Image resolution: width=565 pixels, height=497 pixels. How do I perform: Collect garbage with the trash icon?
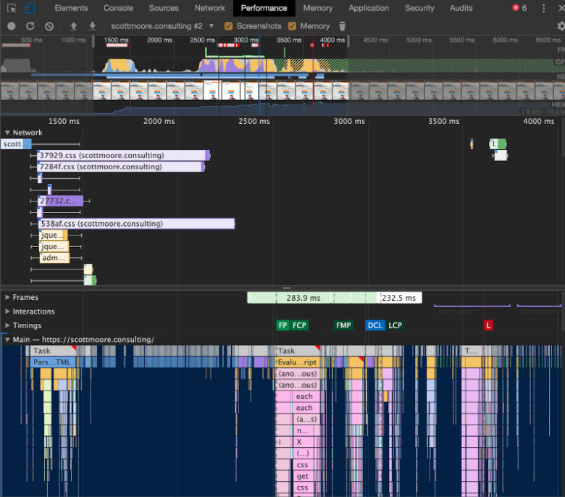pos(343,26)
